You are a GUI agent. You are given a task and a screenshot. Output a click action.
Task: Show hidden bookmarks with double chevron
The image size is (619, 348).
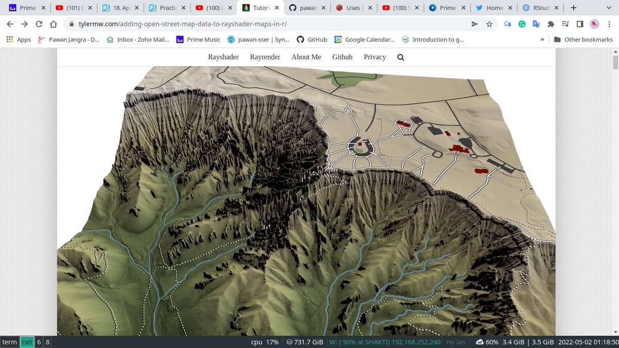(542, 40)
